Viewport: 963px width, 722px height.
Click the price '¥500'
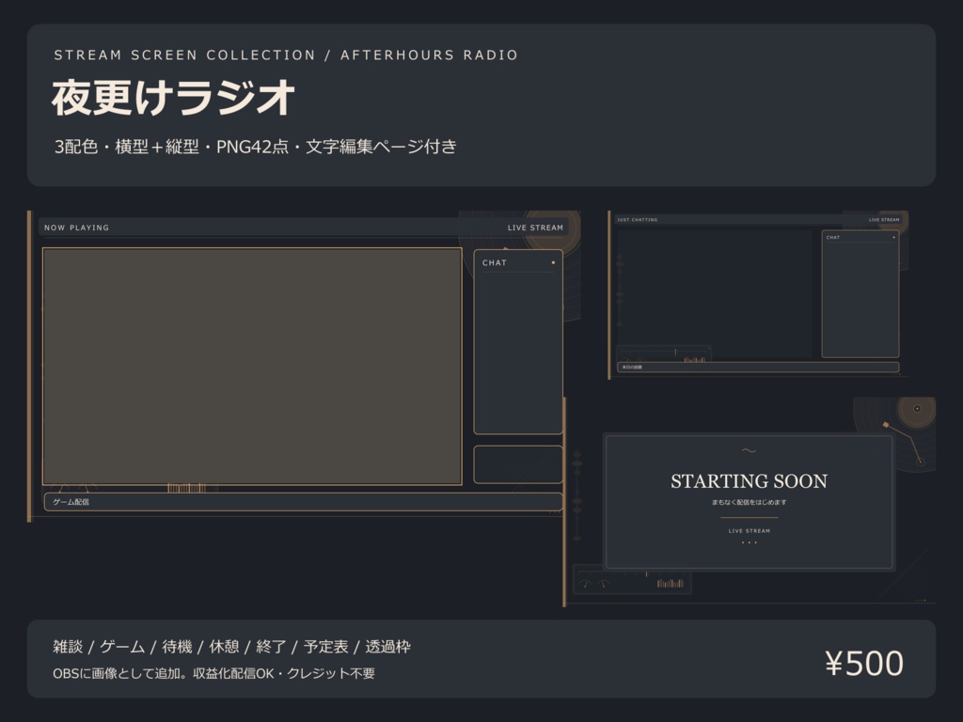coord(863,664)
